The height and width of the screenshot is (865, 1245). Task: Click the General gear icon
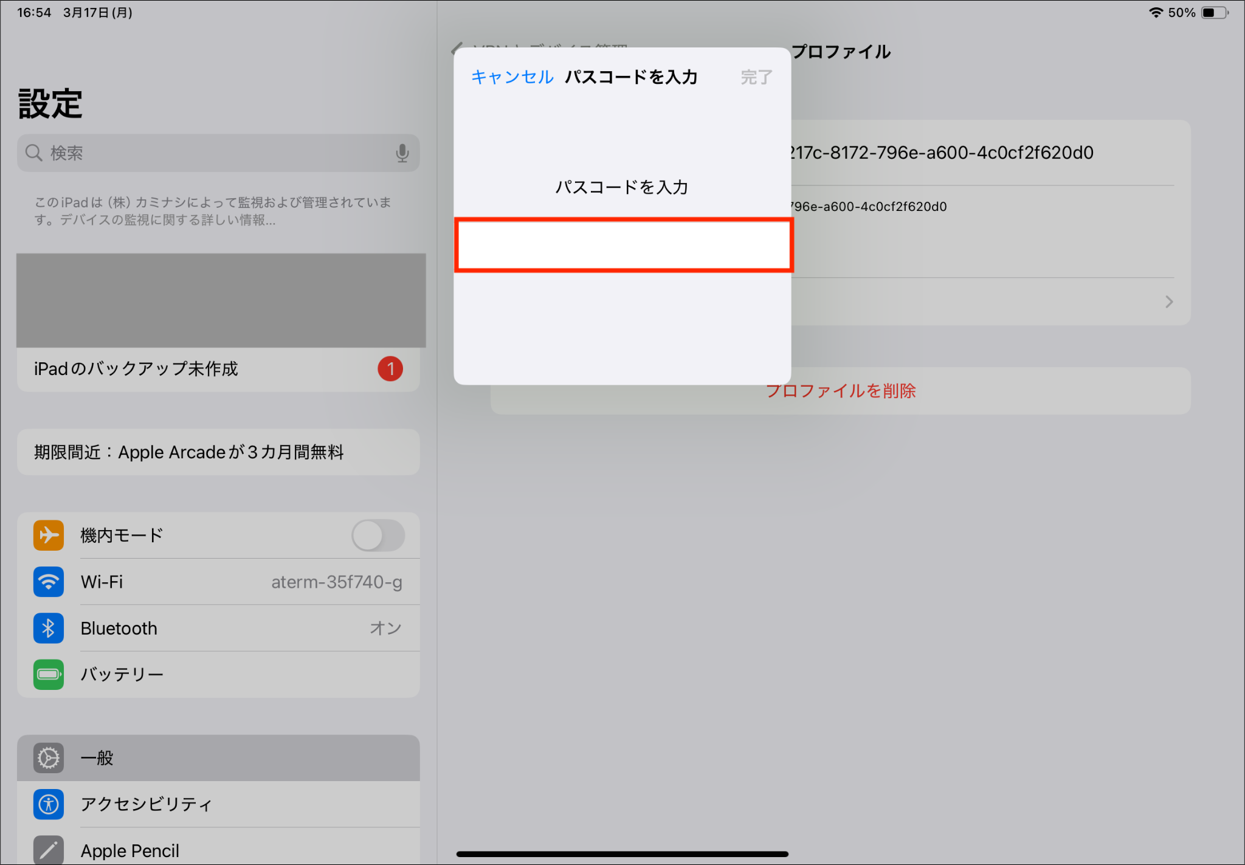coord(49,758)
